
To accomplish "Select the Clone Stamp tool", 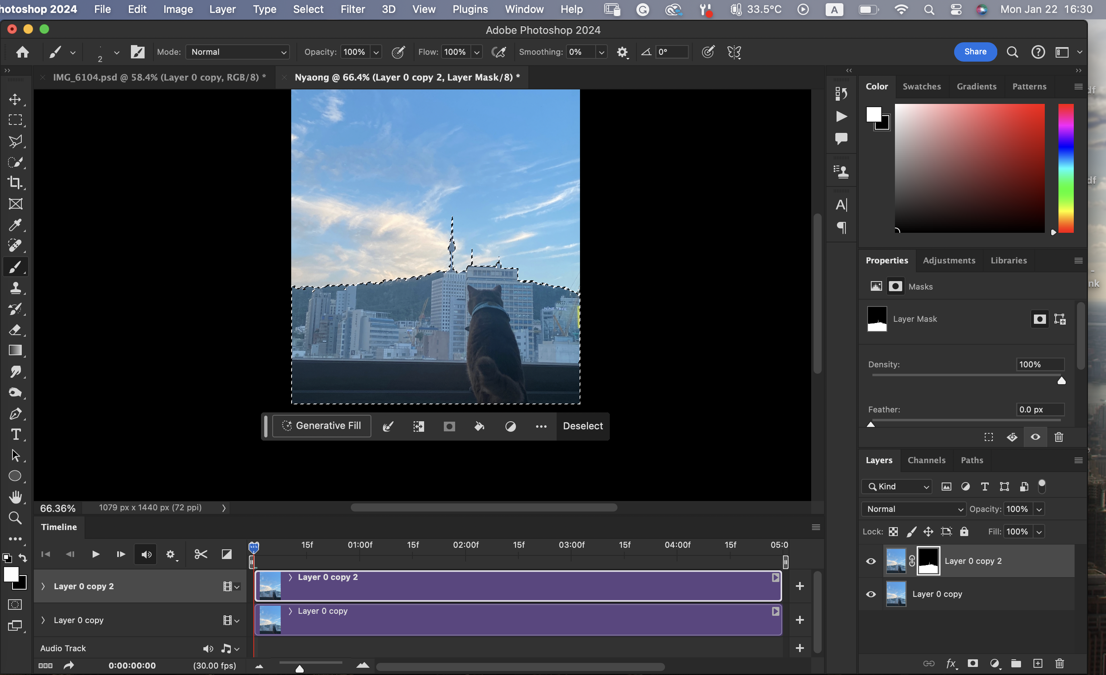I will 15,288.
